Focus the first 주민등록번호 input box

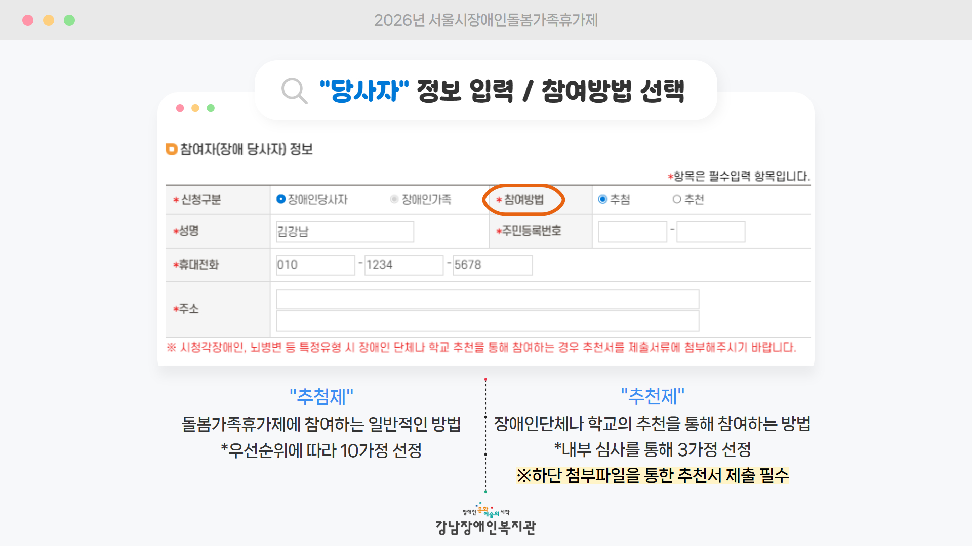[x=632, y=232]
